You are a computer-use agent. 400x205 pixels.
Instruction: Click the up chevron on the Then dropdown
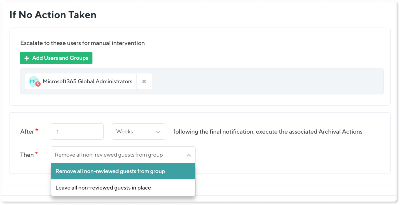click(188, 154)
